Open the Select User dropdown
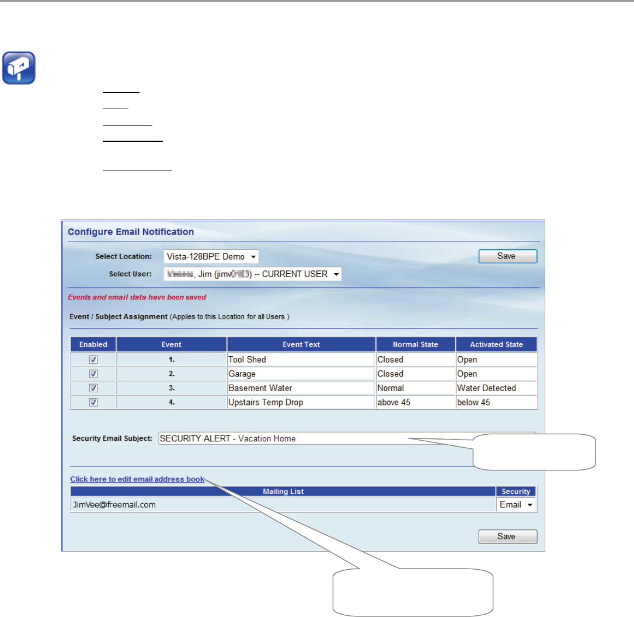This screenshot has width=634, height=617. 252,274
